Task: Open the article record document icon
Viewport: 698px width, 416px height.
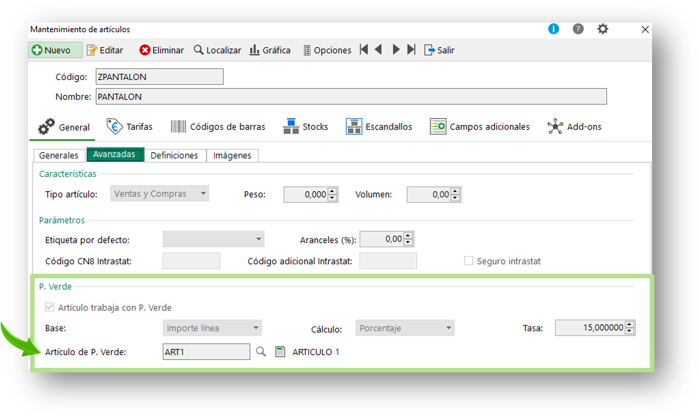Action: [280, 352]
